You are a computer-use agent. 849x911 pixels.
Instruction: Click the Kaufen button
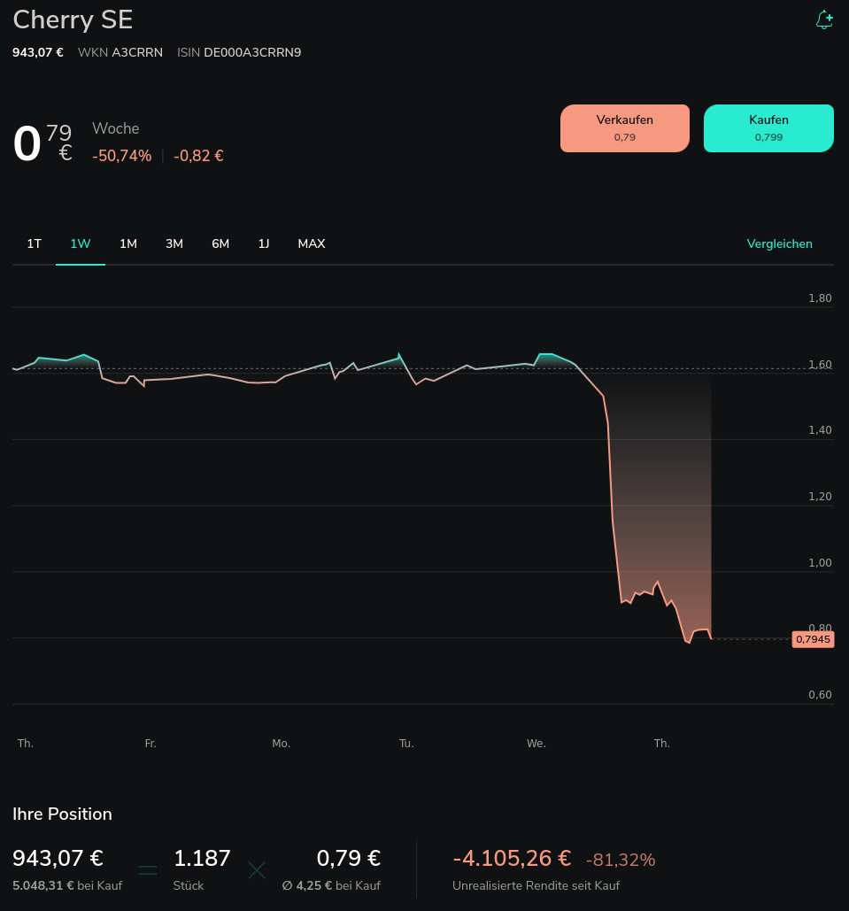(768, 128)
